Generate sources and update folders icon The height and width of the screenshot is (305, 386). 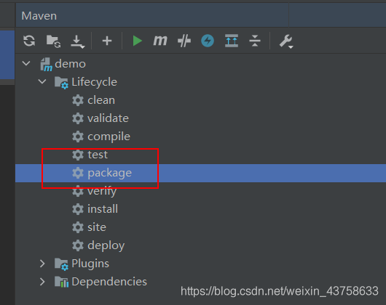53,41
